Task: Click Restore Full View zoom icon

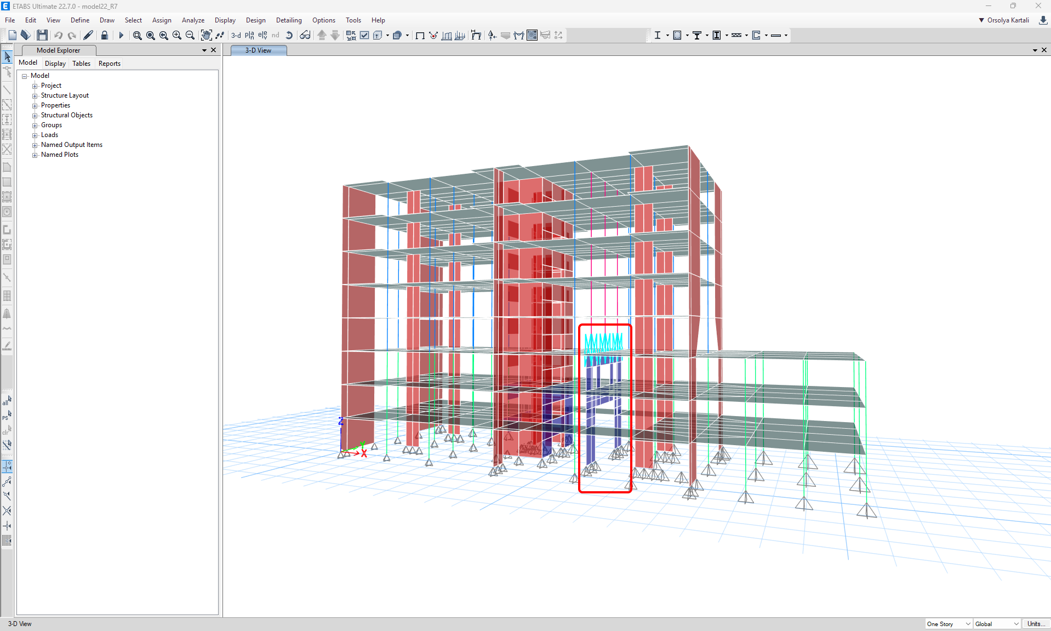Action: coord(150,35)
